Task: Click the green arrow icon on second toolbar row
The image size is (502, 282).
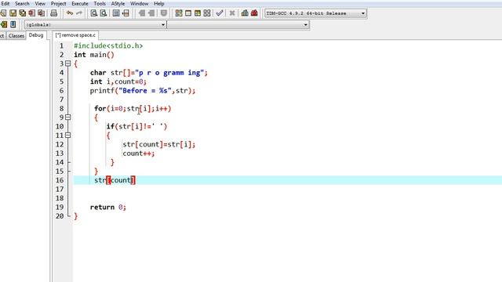Action: click(4, 24)
